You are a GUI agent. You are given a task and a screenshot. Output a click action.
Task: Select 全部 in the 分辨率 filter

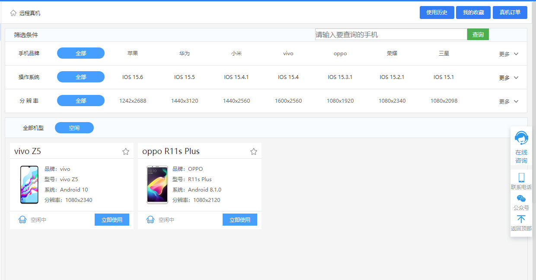point(81,101)
